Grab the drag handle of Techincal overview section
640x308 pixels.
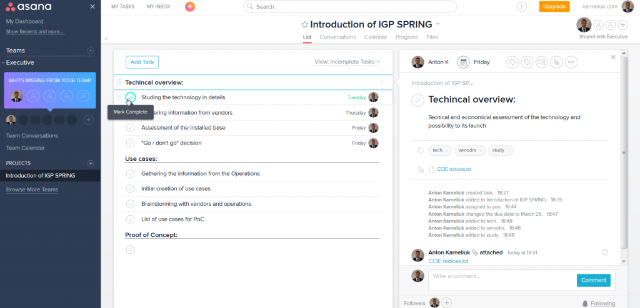[x=119, y=82]
